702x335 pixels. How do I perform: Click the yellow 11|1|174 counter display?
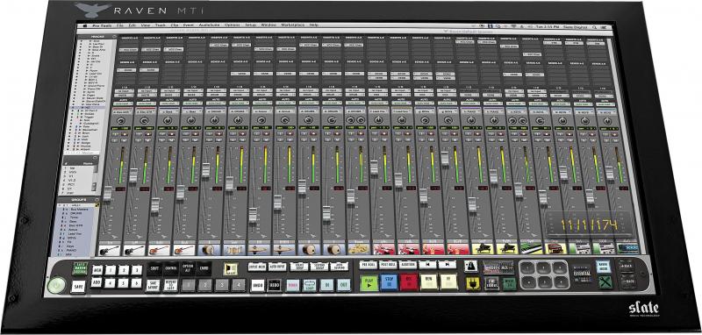589,225
